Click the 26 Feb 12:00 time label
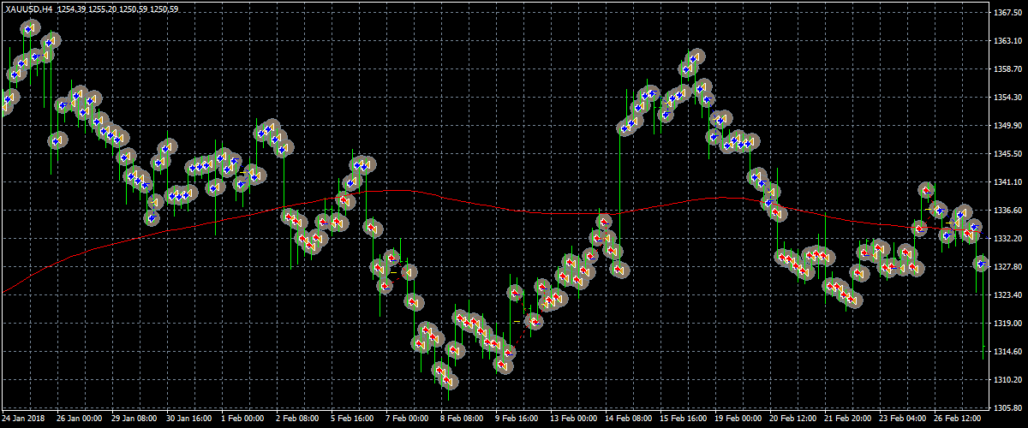 click(957, 419)
